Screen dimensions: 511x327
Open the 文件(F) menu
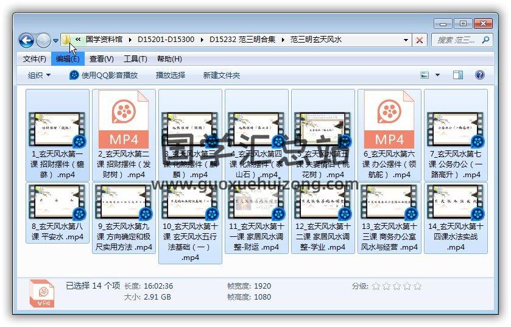click(35, 59)
